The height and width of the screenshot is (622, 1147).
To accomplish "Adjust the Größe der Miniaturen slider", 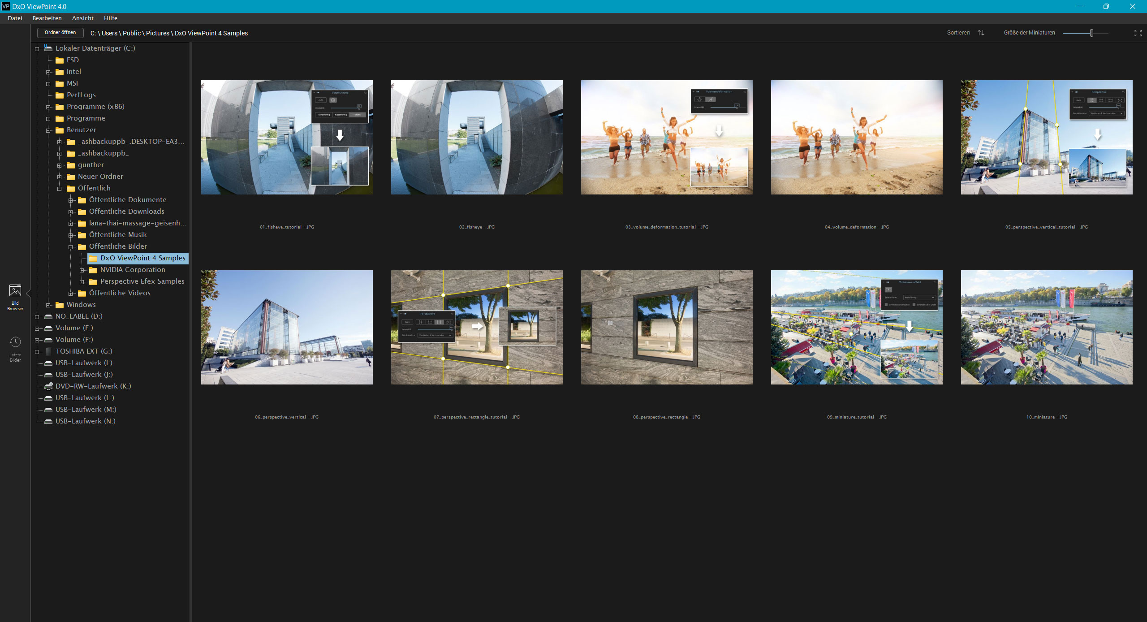I will pyautogui.click(x=1091, y=33).
